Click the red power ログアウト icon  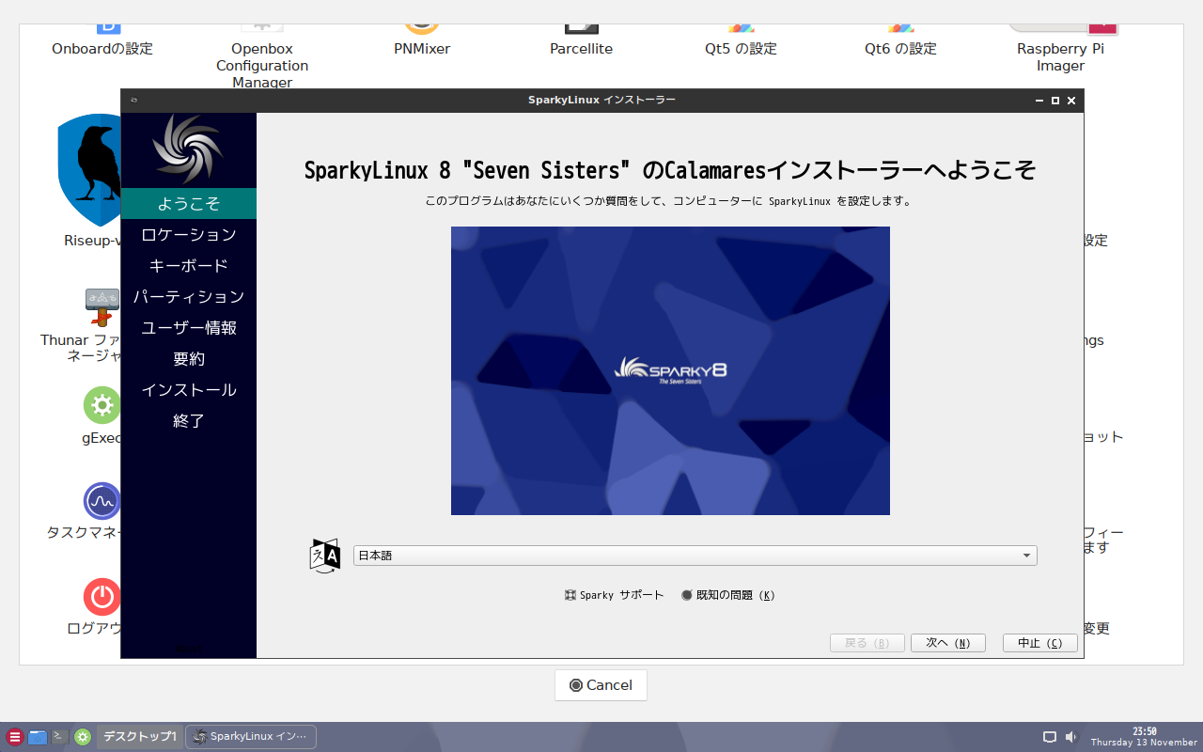pos(102,597)
